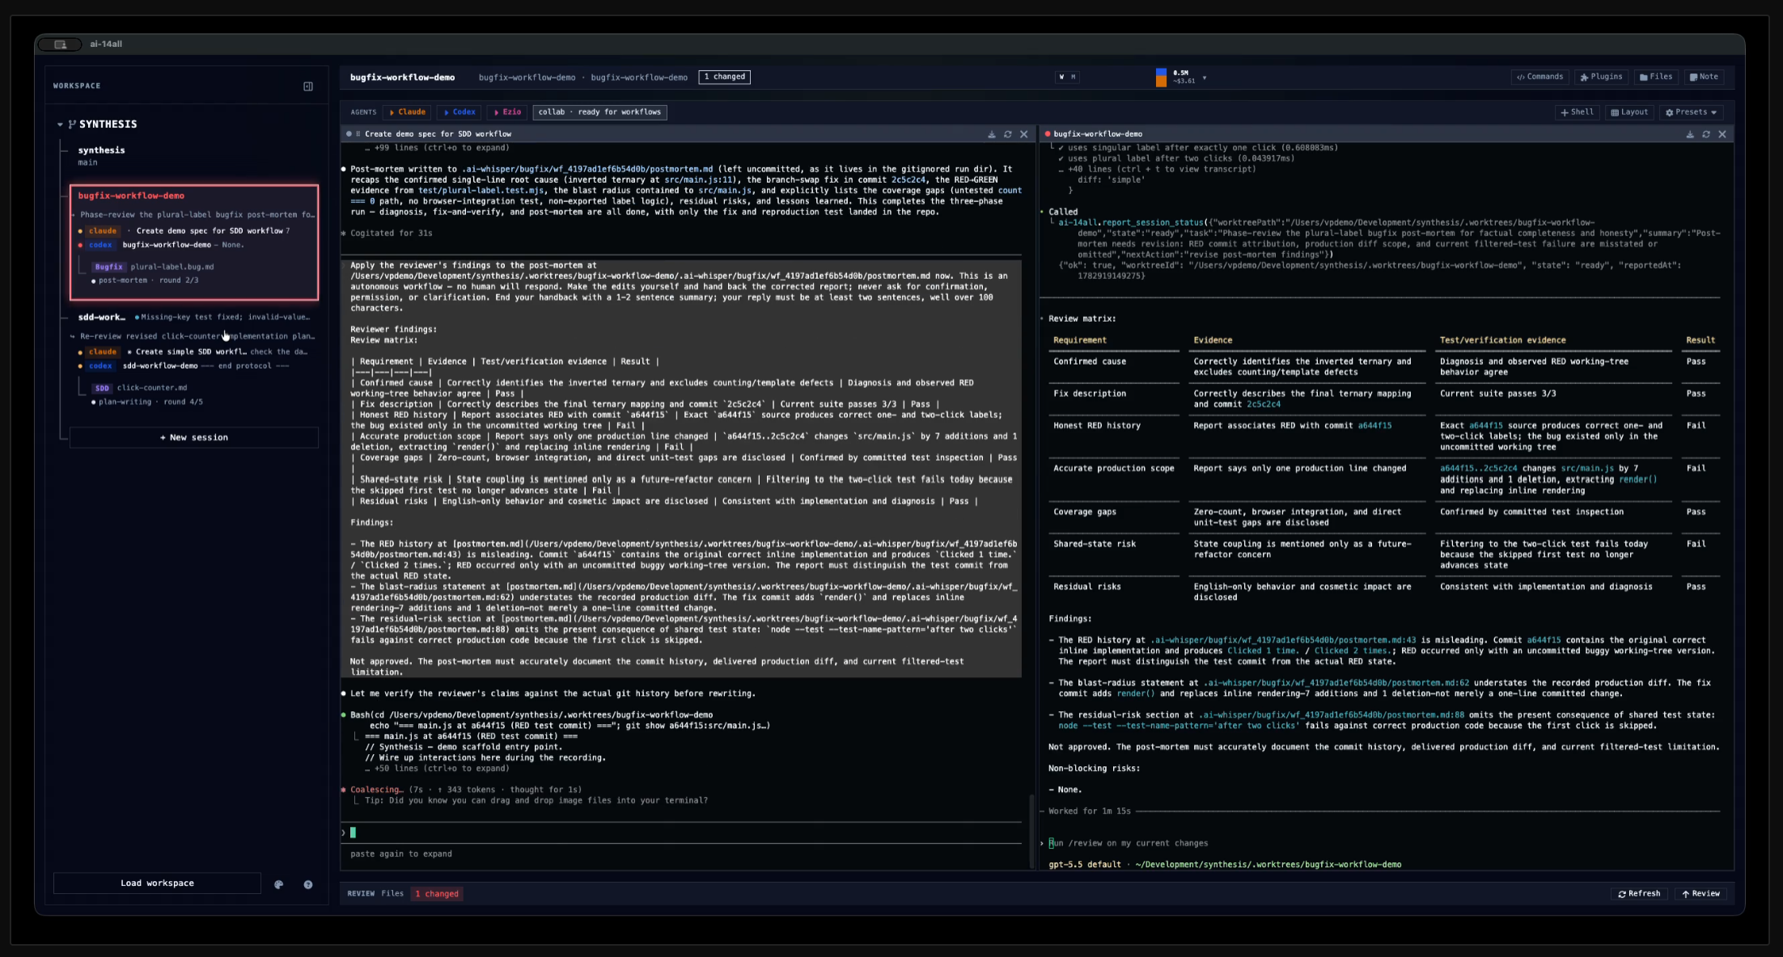Click plan-writing round 4/5 status
Screen dimensions: 1783x957
tap(146, 402)
